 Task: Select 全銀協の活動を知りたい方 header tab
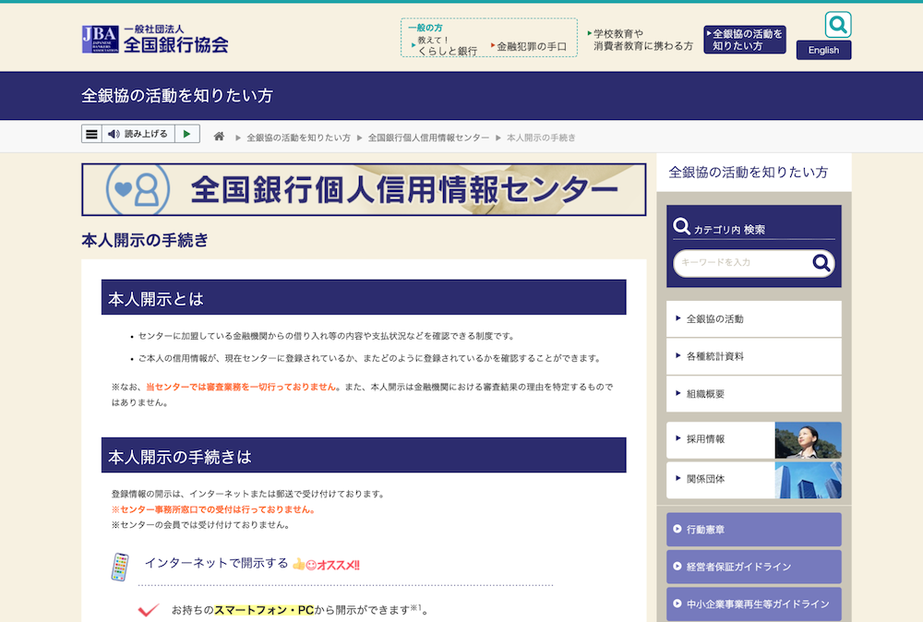coord(745,40)
